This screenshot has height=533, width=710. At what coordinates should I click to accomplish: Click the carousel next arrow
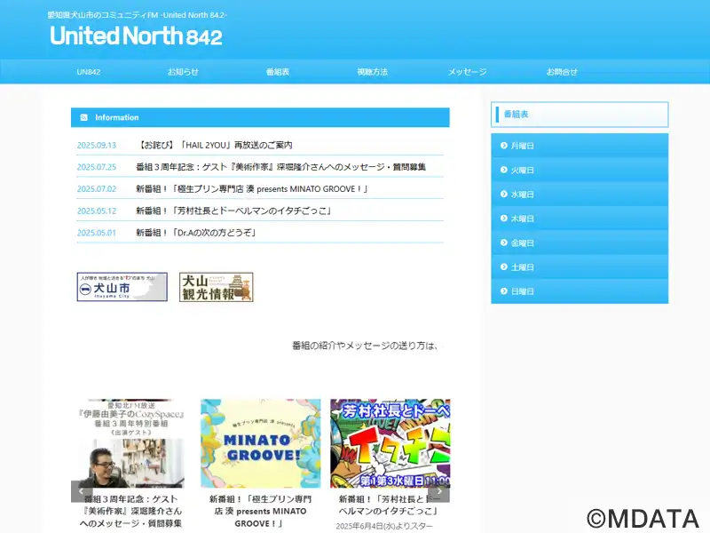438,491
